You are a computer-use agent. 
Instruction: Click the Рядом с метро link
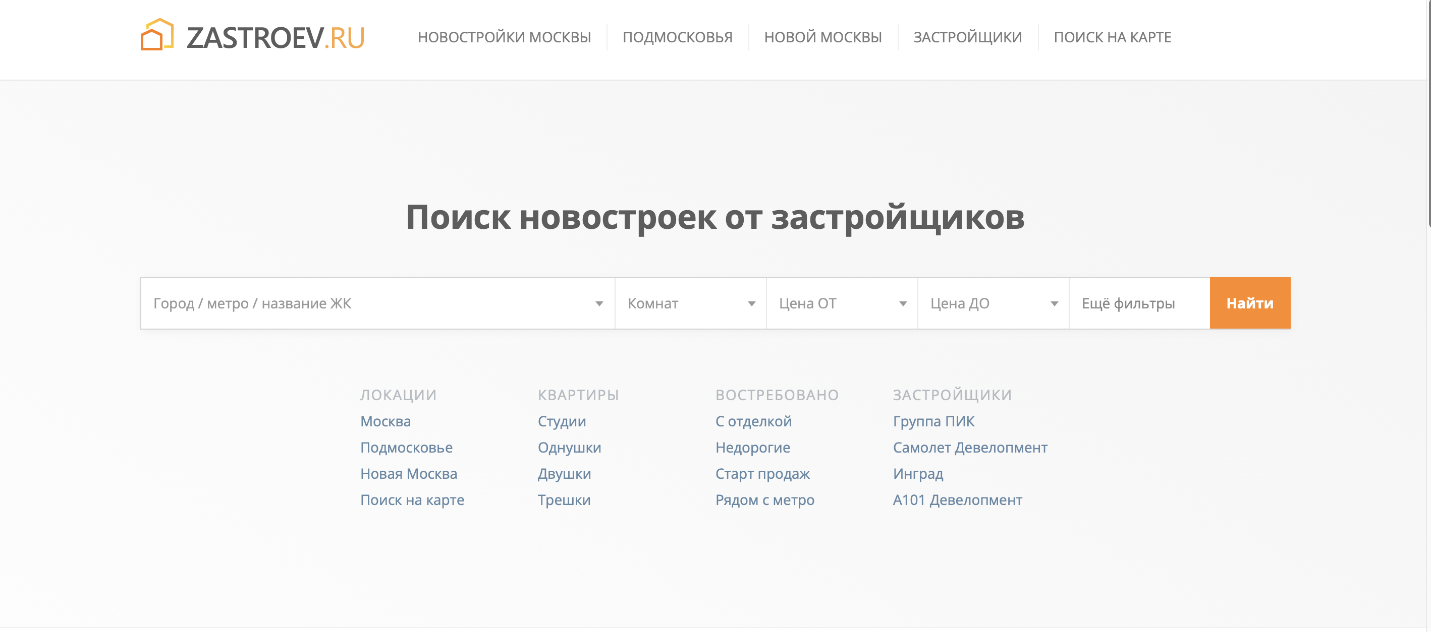(x=764, y=500)
